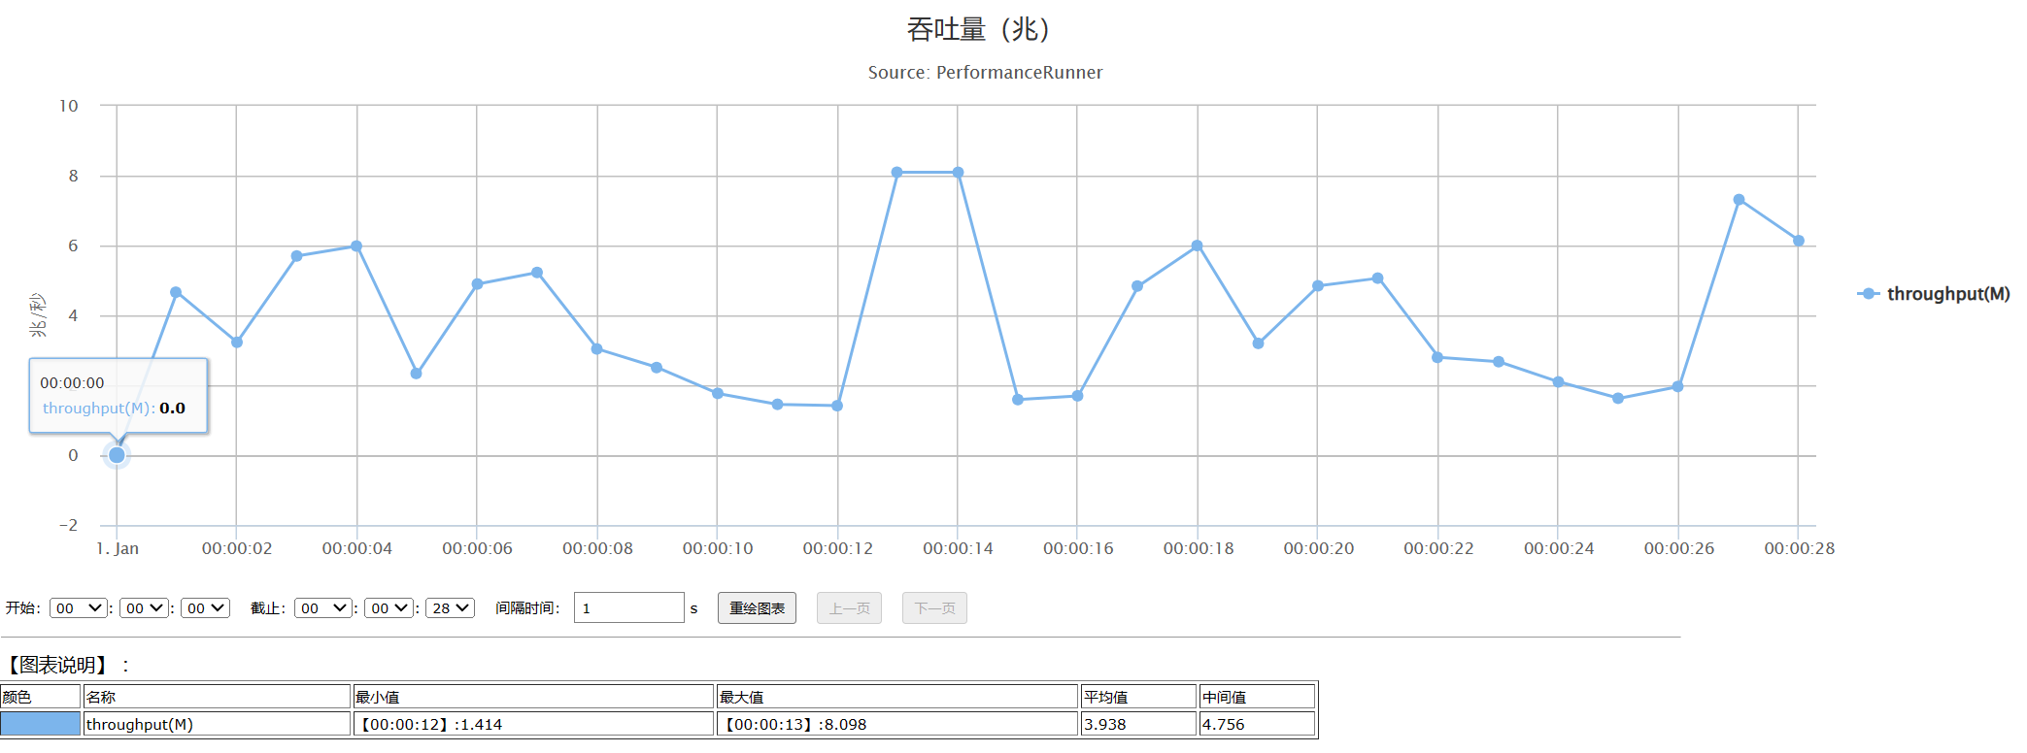
Task: Open the end minute dropdown
Action: pos(389,608)
